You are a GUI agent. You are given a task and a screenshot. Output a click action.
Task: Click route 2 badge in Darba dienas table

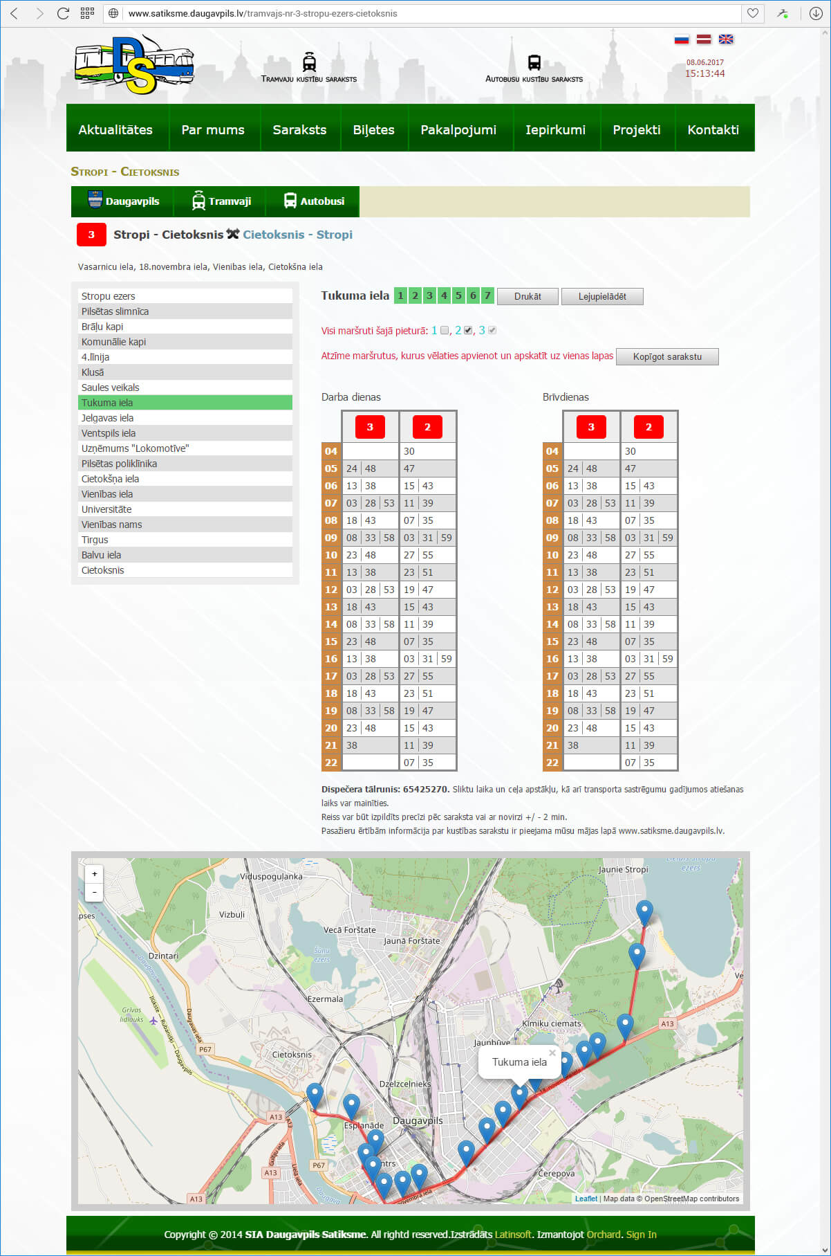pyautogui.click(x=427, y=427)
